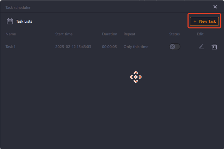Select the 2025-02-12 15:43:03 start time

pos(73,47)
